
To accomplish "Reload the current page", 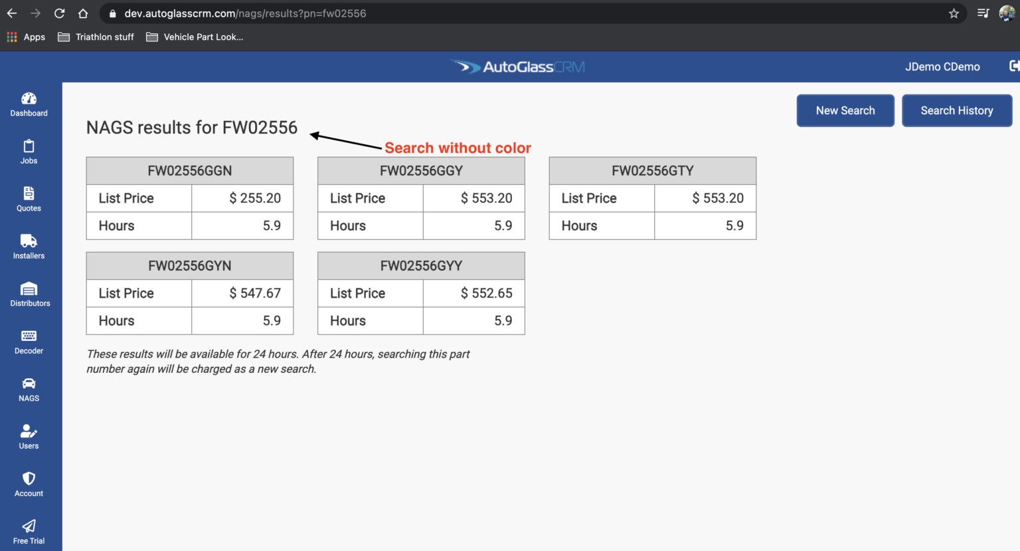I will (59, 13).
